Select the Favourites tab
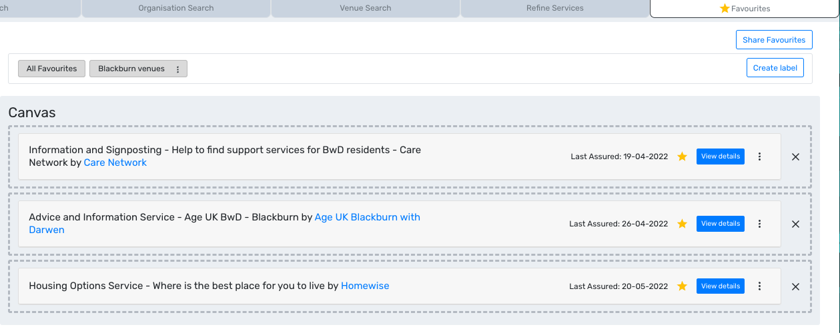 [x=745, y=9]
